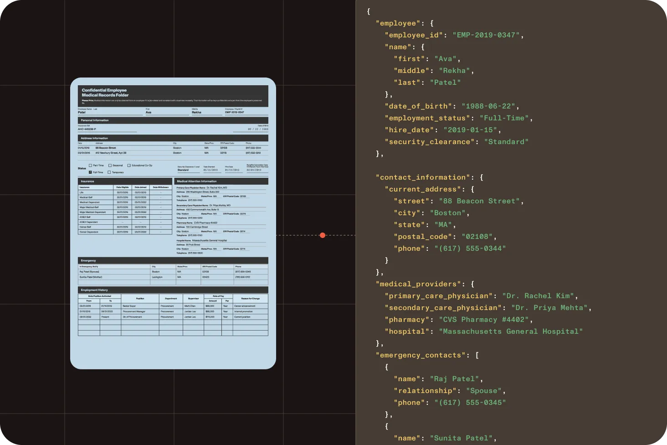The height and width of the screenshot is (445, 667).
Task: Click the "pharmacy" JSON line
Action: point(459,320)
